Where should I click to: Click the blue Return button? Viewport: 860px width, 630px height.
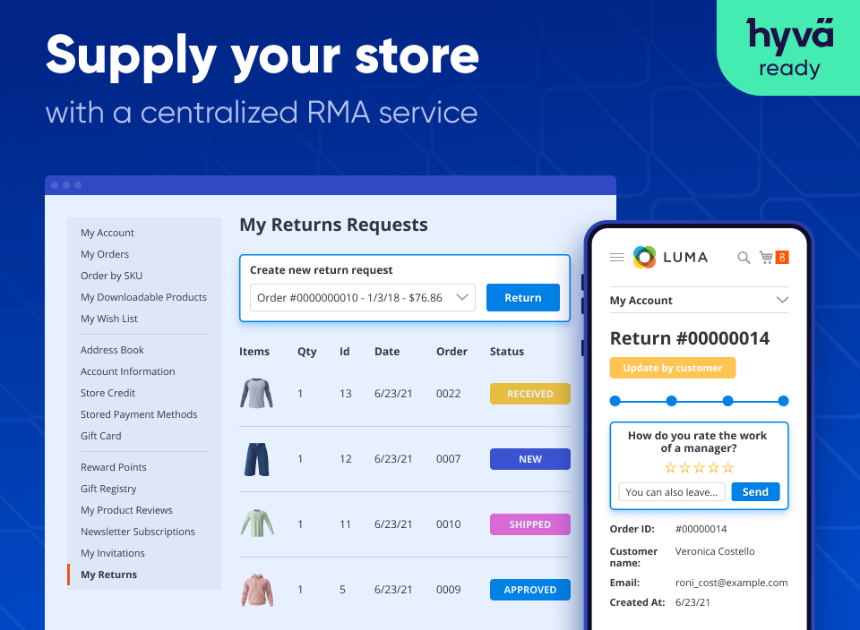click(522, 297)
